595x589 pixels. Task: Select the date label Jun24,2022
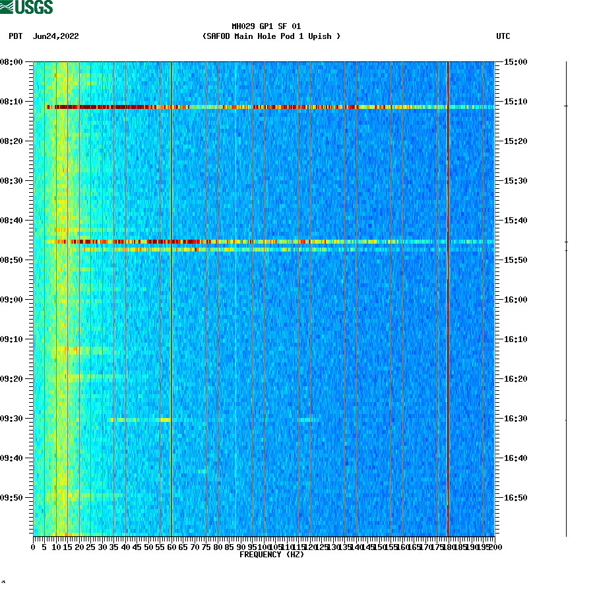click(x=55, y=37)
